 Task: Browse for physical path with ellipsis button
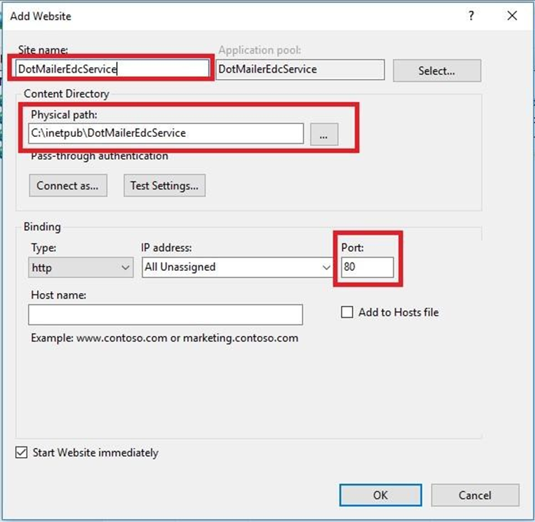click(x=323, y=133)
